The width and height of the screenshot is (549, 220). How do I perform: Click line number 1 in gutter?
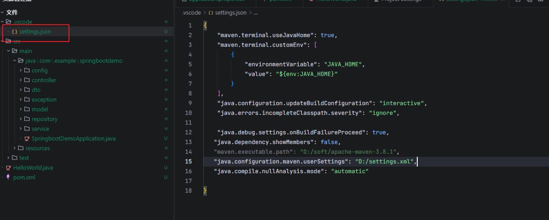(190, 25)
